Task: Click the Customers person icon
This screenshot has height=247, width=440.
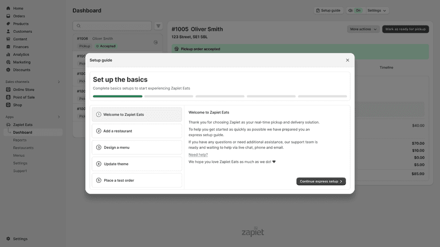Action: [x=8, y=31]
